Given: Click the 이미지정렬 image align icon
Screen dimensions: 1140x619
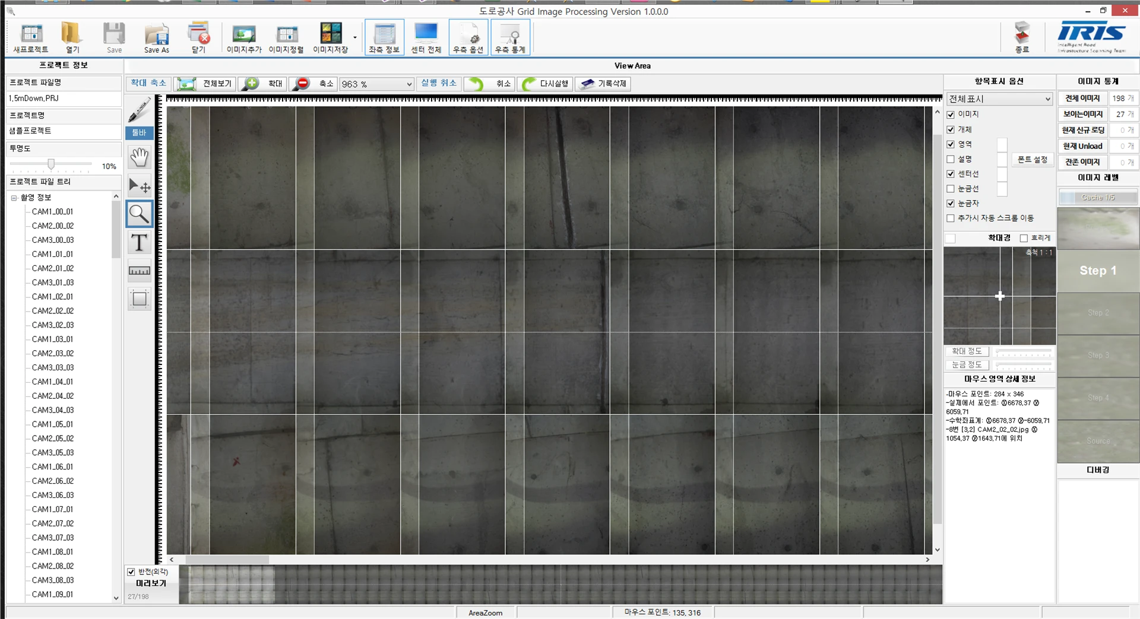Looking at the screenshot, I should (286, 38).
